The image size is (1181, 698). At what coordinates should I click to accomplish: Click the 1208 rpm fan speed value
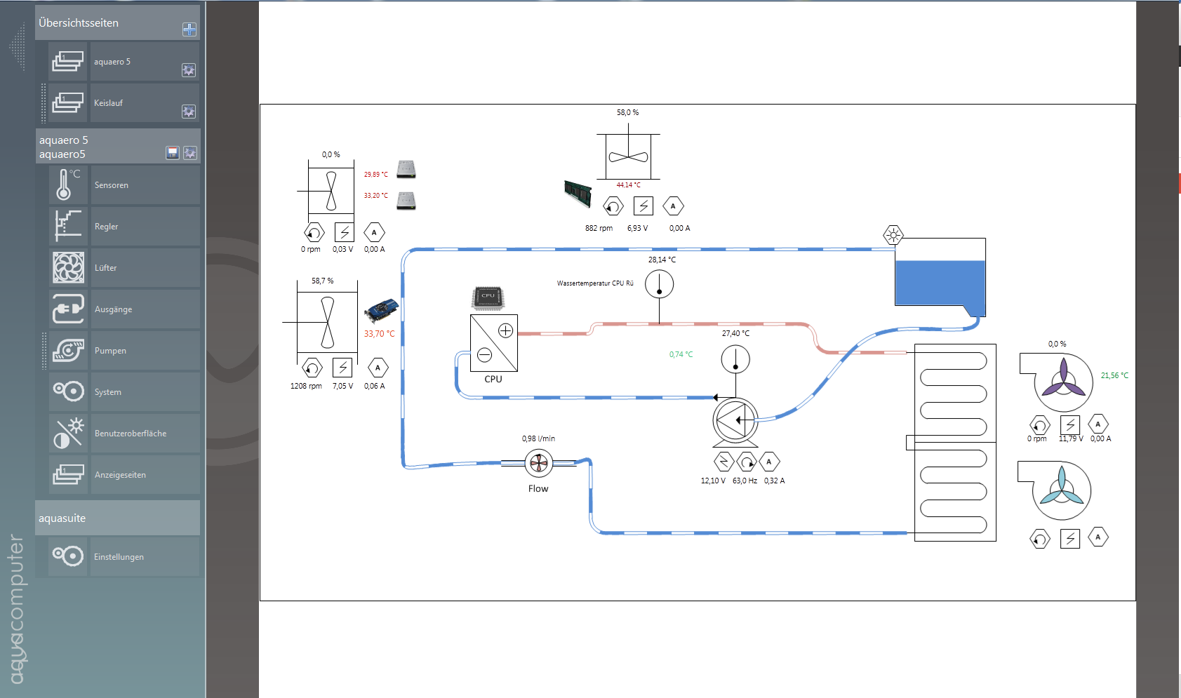coord(306,386)
